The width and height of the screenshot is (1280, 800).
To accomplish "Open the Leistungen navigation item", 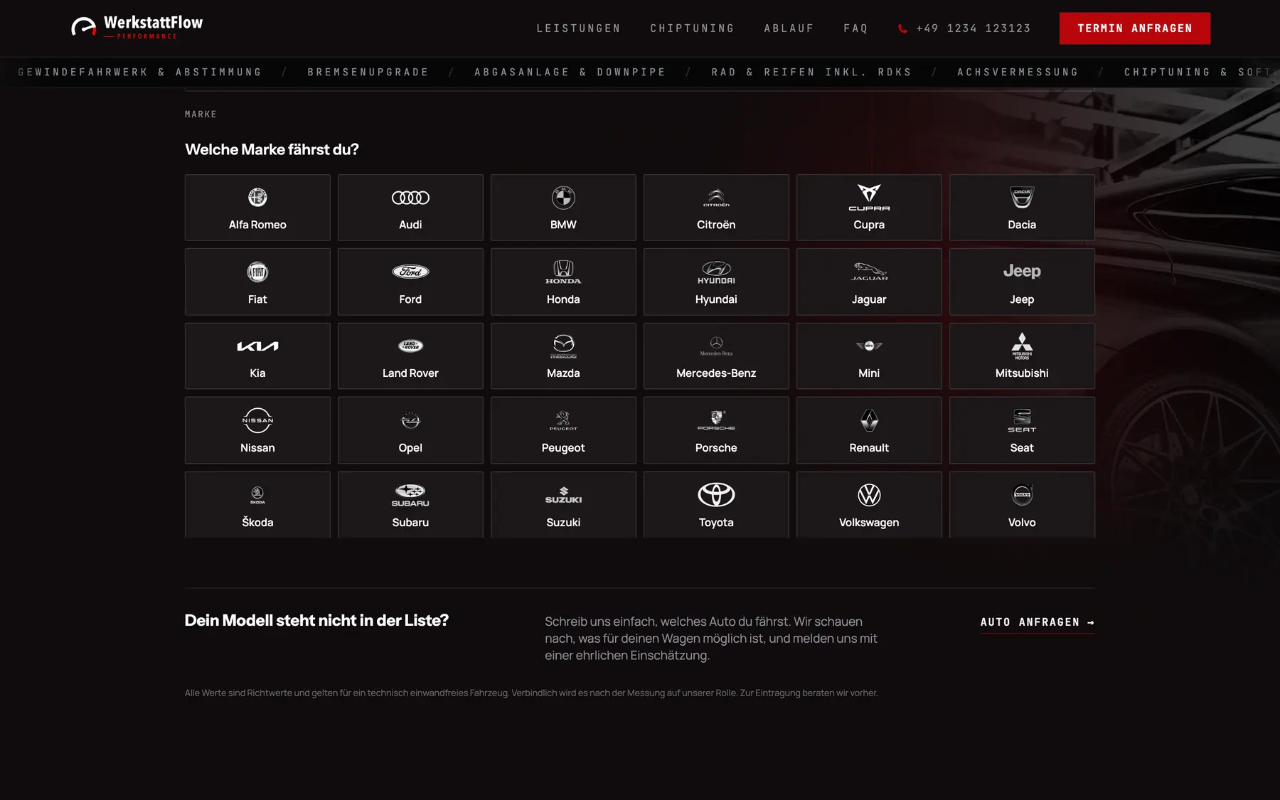I will [x=578, y=28].
